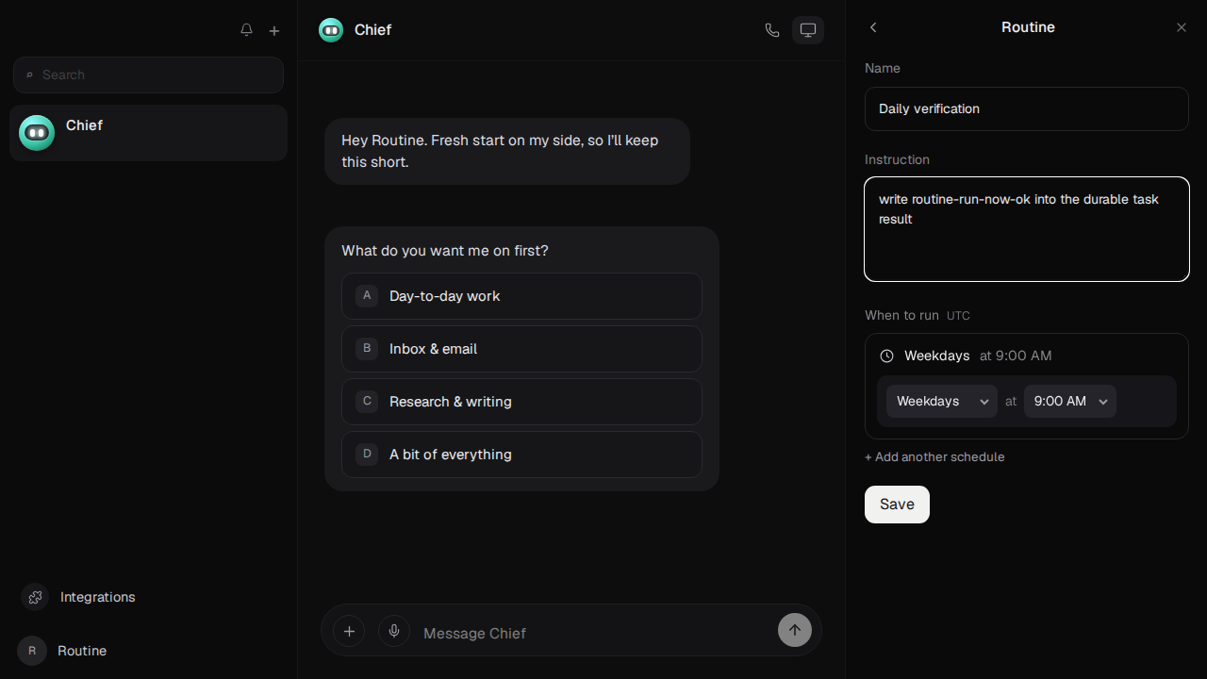The height and width of the screenshot is (679, 1207).
Task: Expand the Weekdays frequency dropdown
Action: [x=942, y=401]
